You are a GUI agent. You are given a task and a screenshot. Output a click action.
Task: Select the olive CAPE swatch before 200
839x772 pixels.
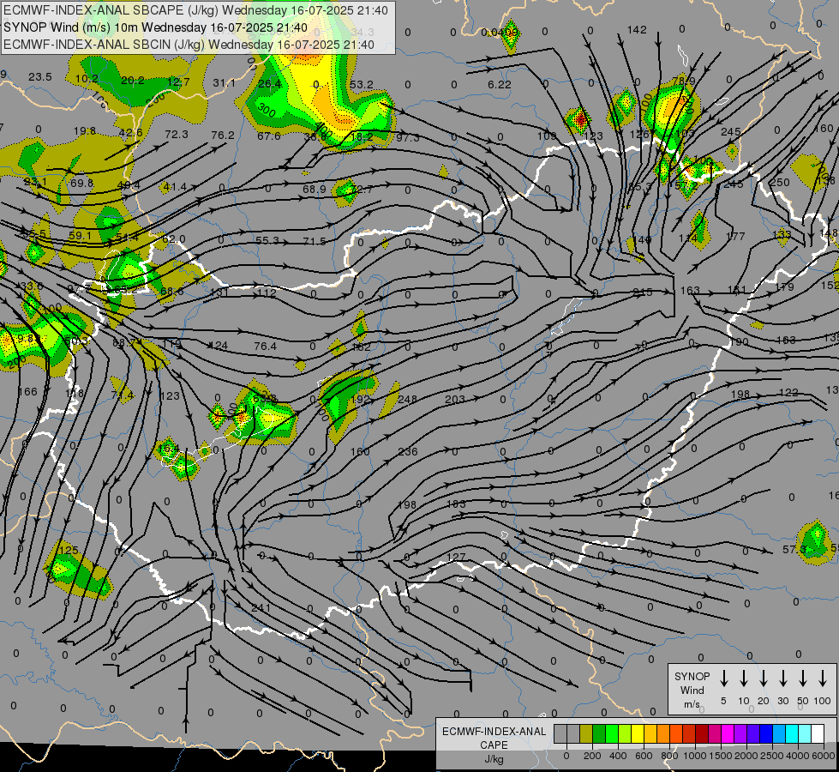tap(586, 733)
